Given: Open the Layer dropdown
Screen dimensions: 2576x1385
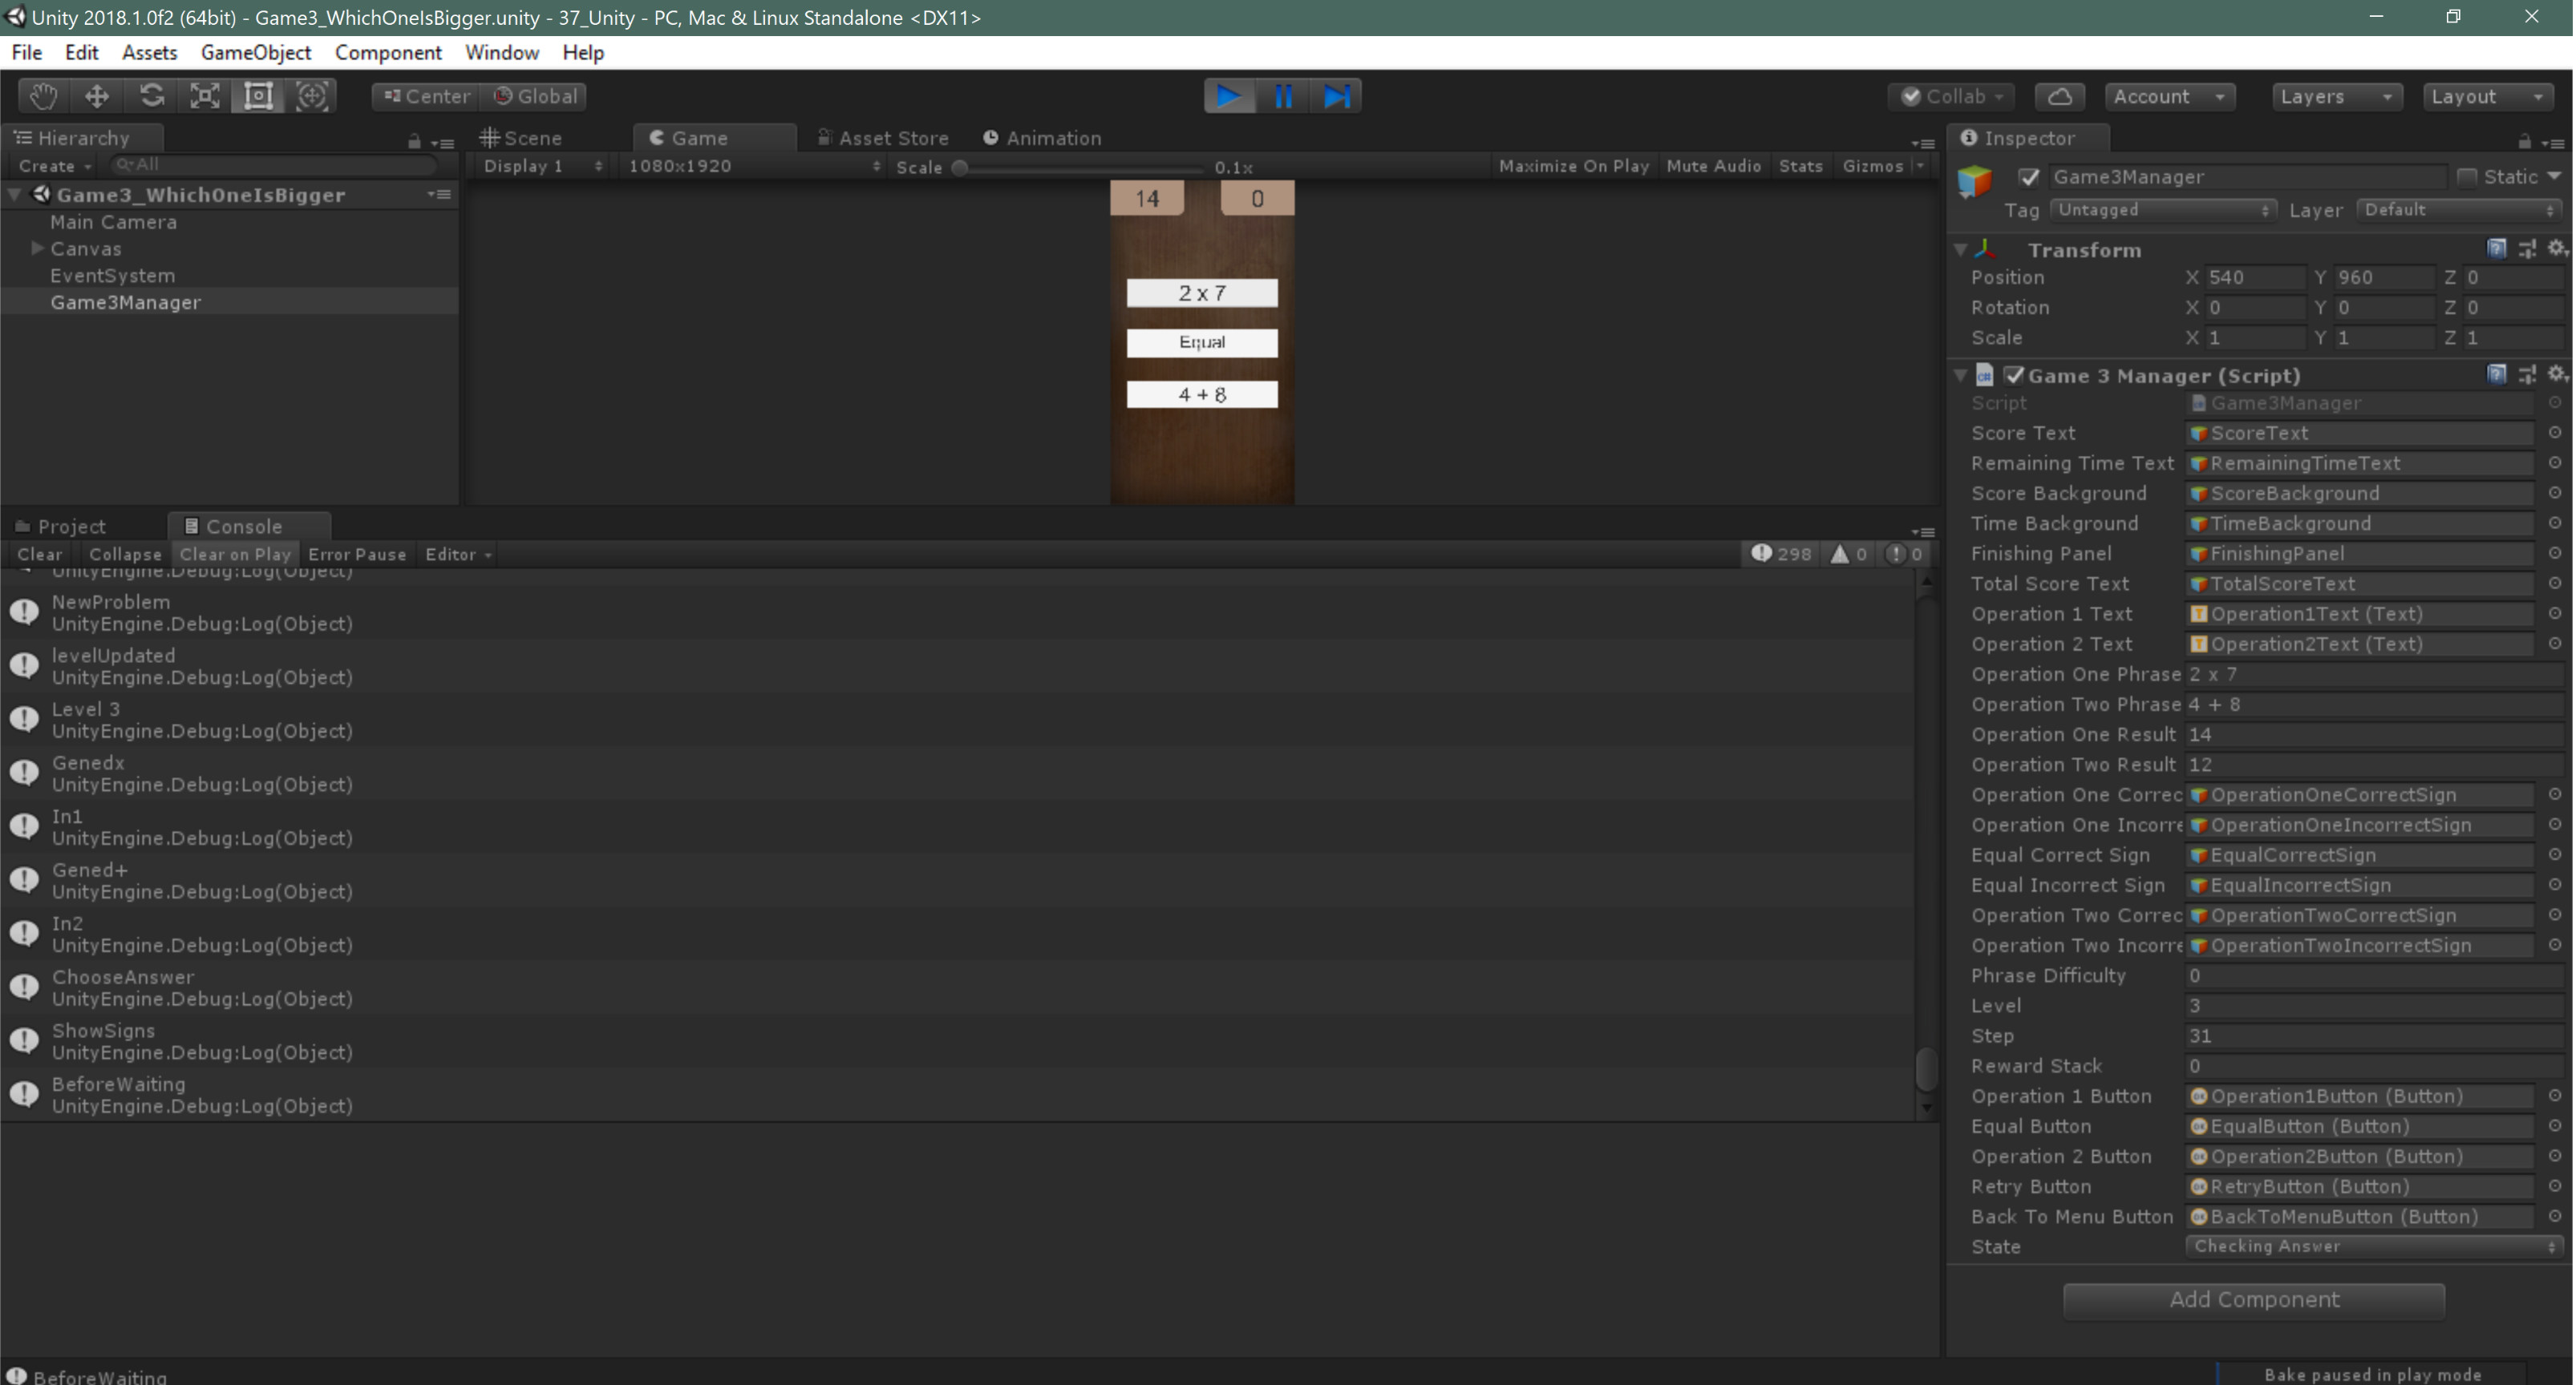Looking at the screenshot, I should click(2458, 210).
